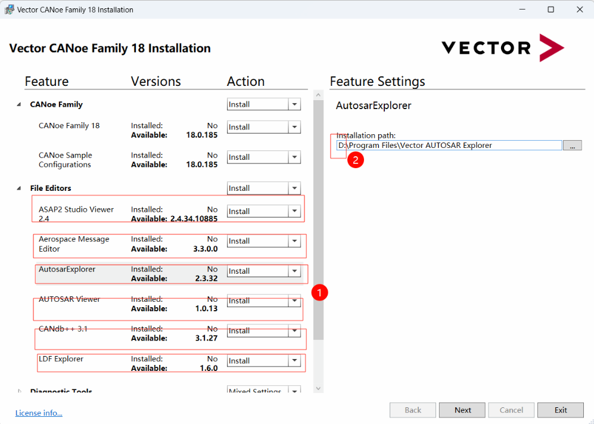Click available version 3.3.0.0
The height and width of the screenshot is (424, 594).
pyautogui.click(x=206, y=249)
